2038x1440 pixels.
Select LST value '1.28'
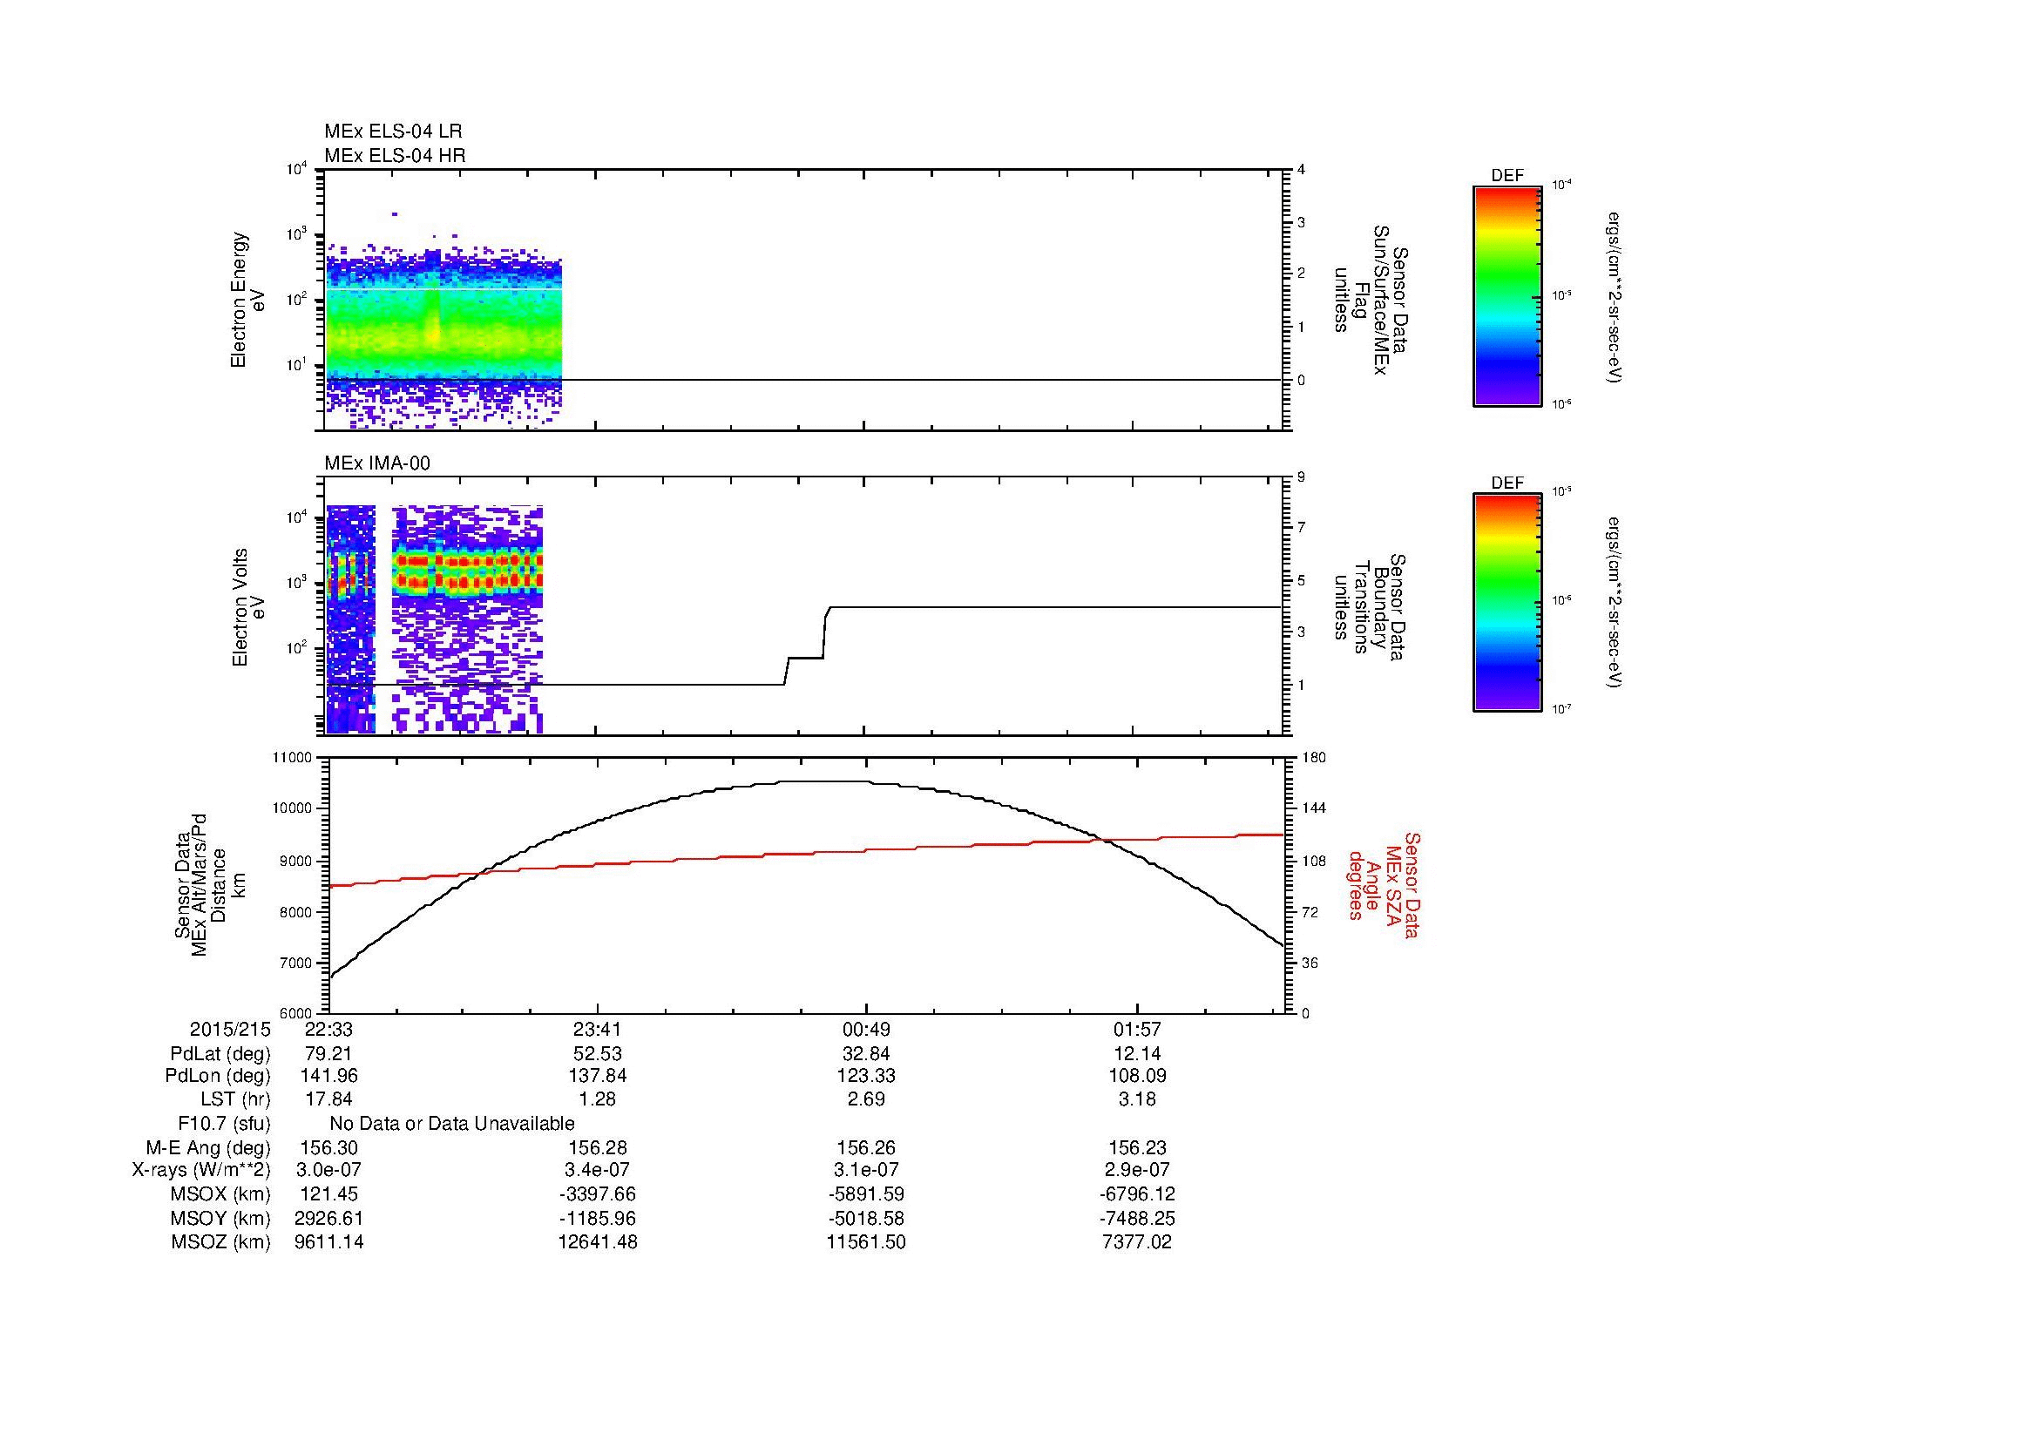coord(598,1099)
